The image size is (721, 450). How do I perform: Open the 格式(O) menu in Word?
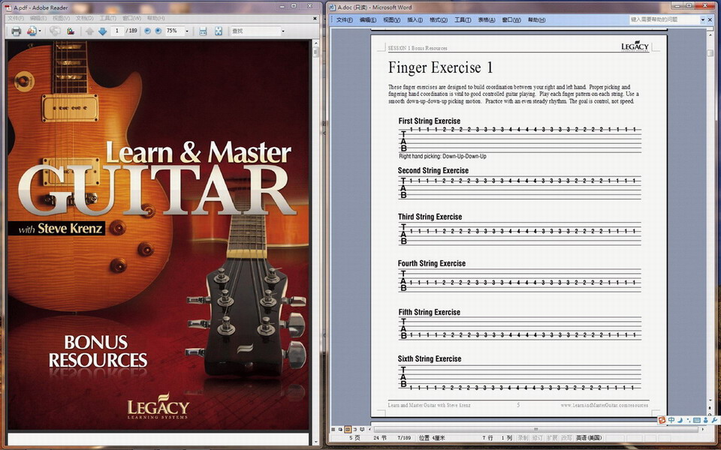[x=438, y=19]
